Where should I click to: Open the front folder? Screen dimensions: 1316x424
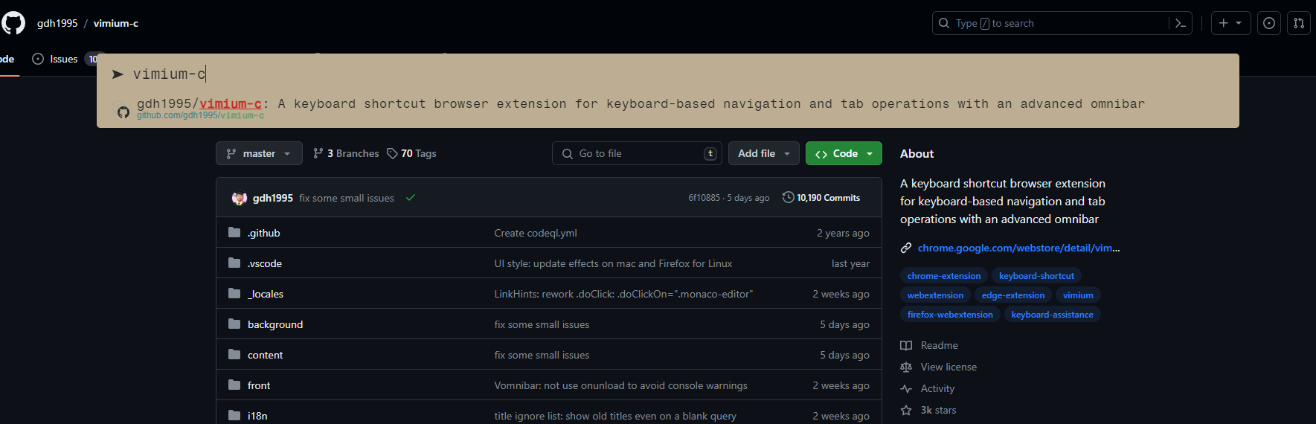click(259, 385)
